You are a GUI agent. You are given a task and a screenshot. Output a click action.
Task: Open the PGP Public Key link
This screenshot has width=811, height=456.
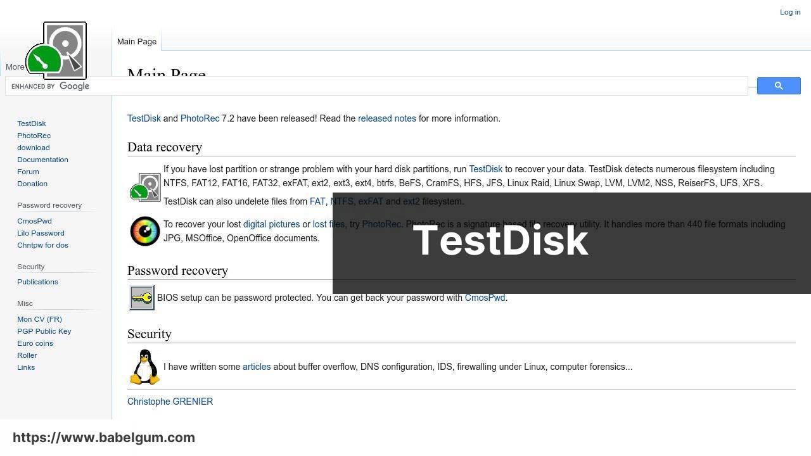(44, 331)
